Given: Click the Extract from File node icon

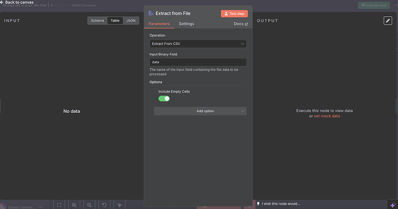Looking at the screenshot, I should (151, 13).
